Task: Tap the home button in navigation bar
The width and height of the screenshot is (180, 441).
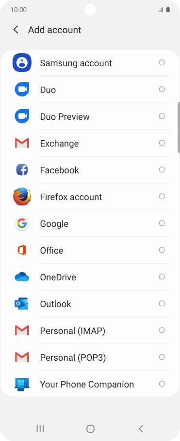Action: [90, 429]
